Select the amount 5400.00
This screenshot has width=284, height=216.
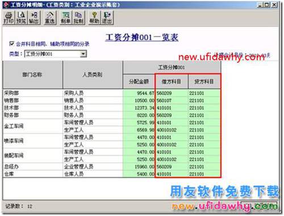pyautogui.click(x=139, y=174)
